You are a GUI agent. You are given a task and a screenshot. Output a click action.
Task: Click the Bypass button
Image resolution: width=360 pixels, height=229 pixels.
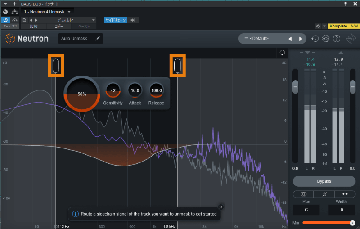[324, 181]
